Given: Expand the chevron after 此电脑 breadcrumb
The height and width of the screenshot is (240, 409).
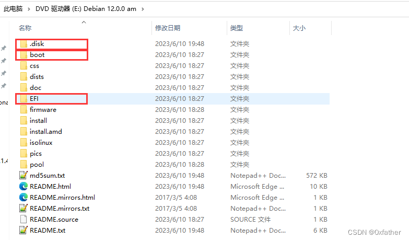Looking at the screenshot, I should click(x=29, y=9).
